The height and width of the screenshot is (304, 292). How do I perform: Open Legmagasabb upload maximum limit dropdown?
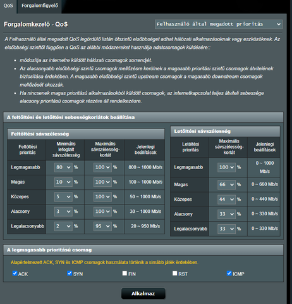pyautogui.click(x=102, y=167)
